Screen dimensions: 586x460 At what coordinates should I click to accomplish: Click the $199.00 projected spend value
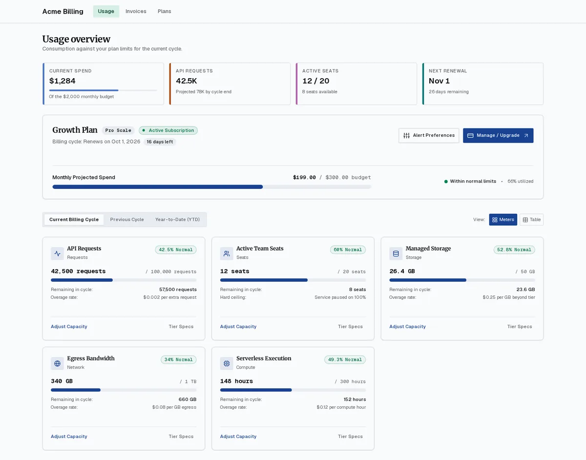click(304, 177)
